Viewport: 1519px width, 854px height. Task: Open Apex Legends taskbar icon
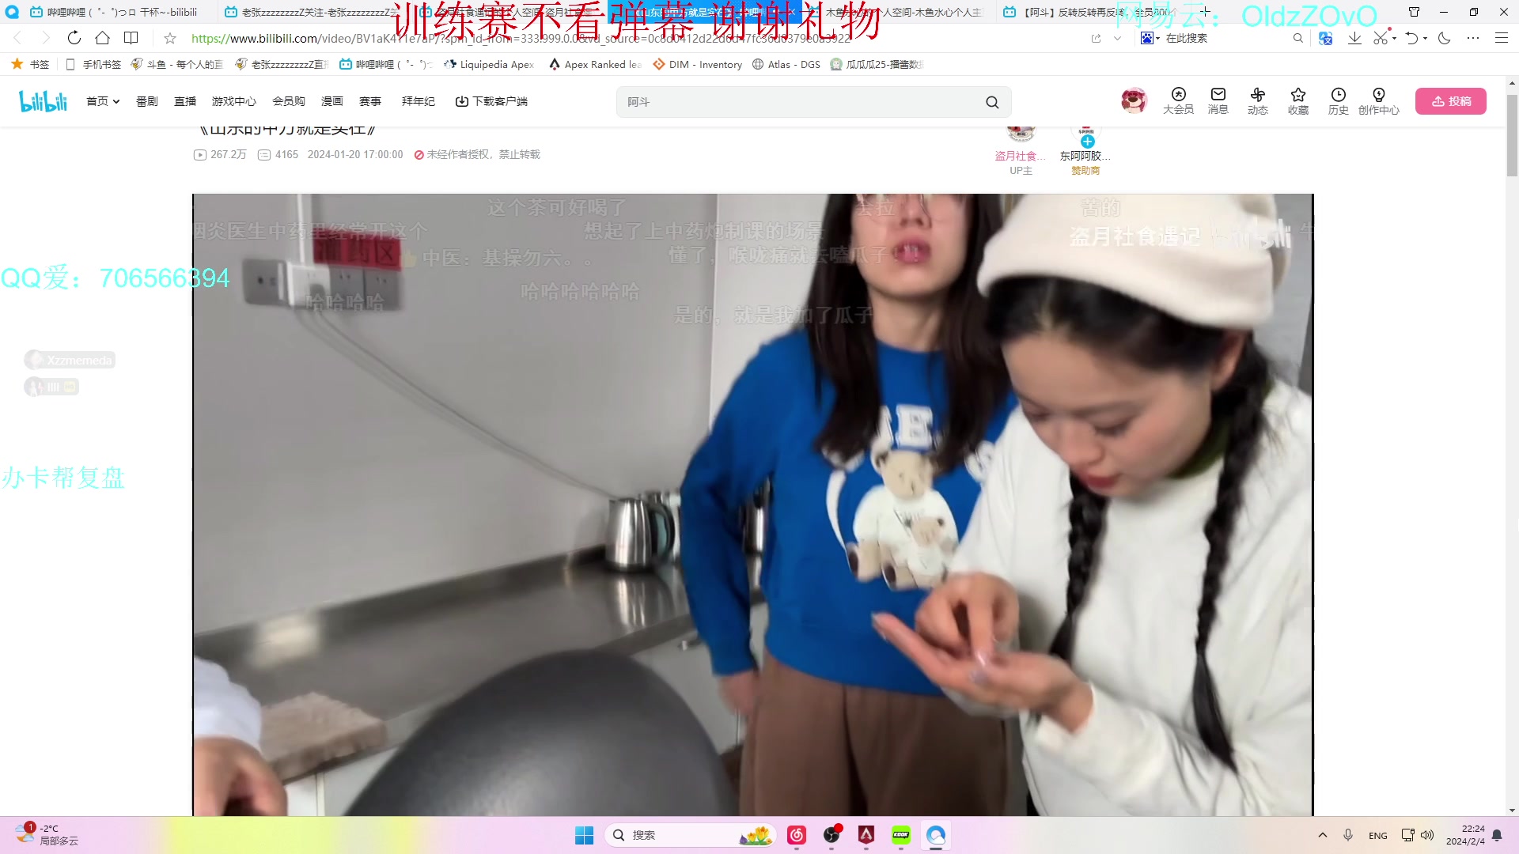click(866, 835)
